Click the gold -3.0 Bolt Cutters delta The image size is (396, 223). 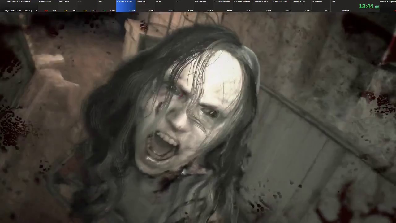tap(66, 11)
